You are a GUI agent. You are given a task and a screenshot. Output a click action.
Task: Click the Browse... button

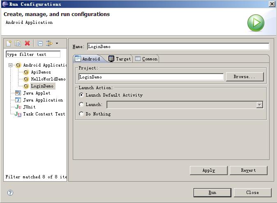(x=245, y=77)
